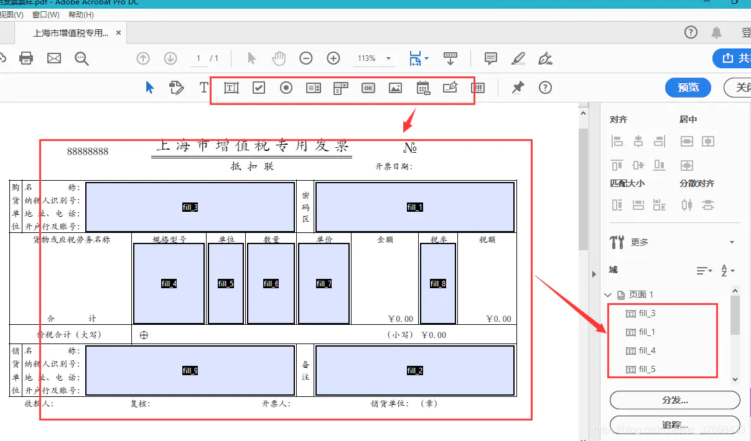Open the A-Z alphabetical sort dropdown

728,271
